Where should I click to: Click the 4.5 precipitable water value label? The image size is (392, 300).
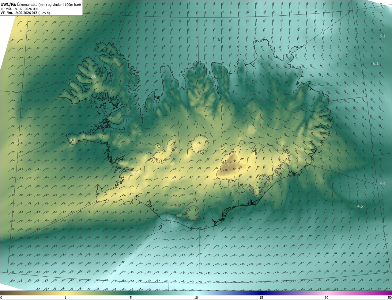tap(360, 206)
